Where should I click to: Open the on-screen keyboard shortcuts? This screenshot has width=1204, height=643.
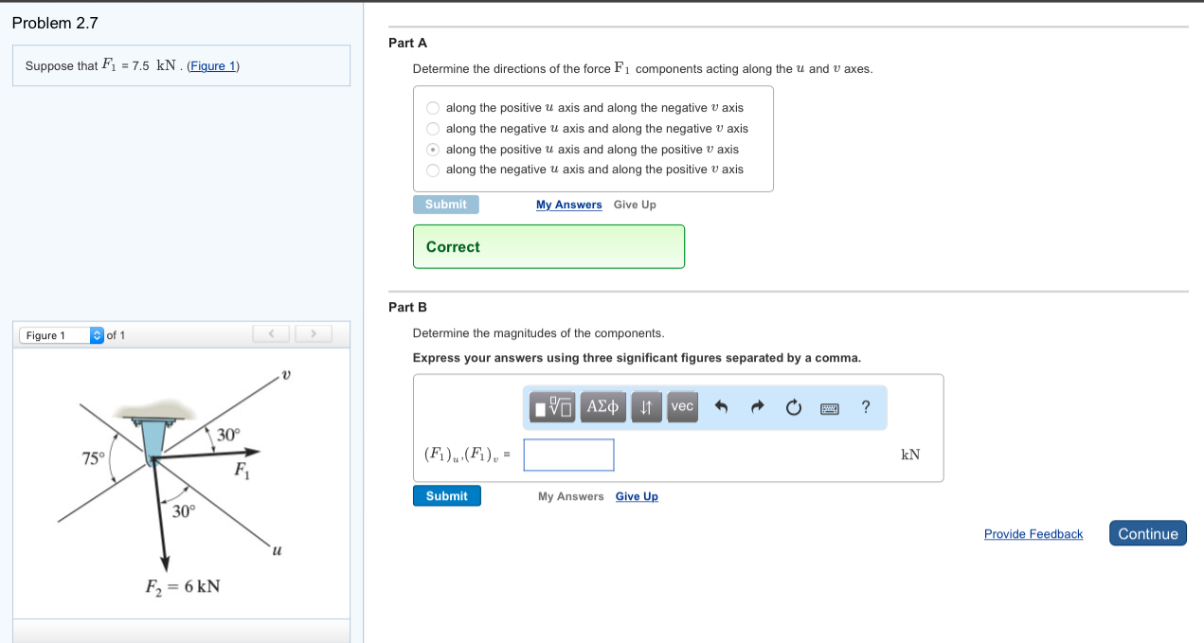[830, 406]
